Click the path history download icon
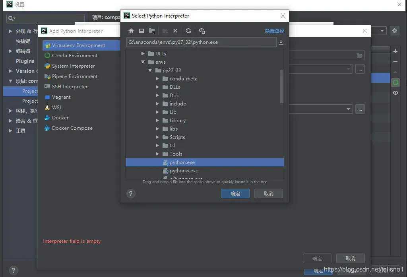 pos(281,42)
